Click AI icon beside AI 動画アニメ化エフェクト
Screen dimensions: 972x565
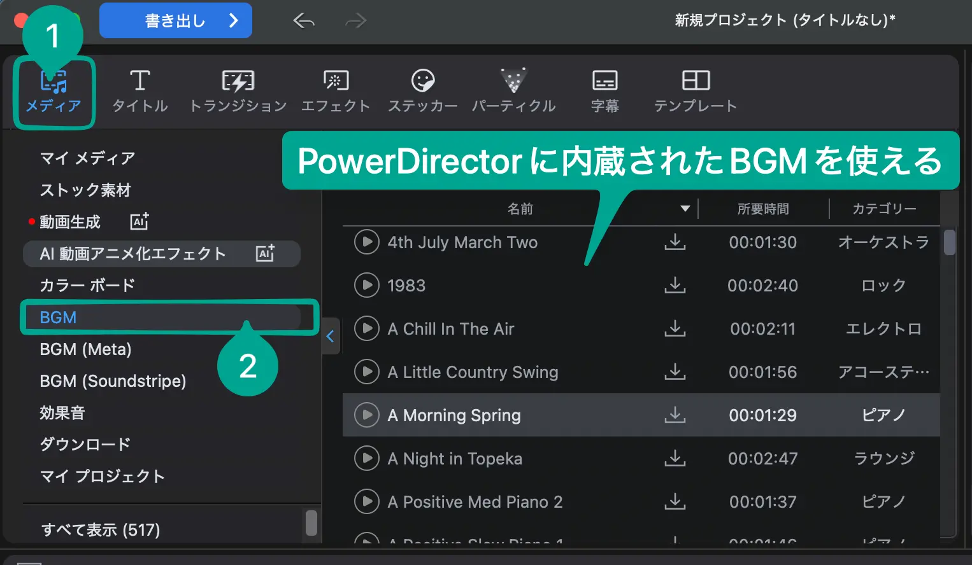tap(265, 253)
